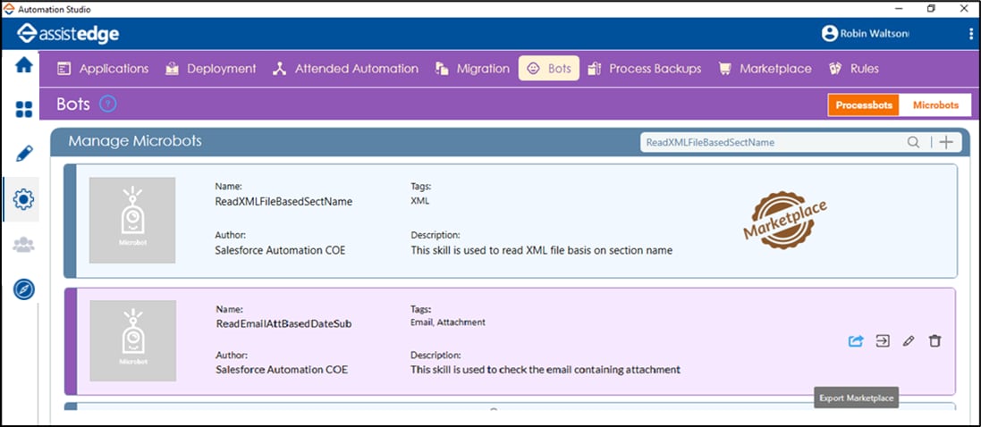
Task: Click the 'Email, Attachment' tags text
Action: (x=447, y=322)
